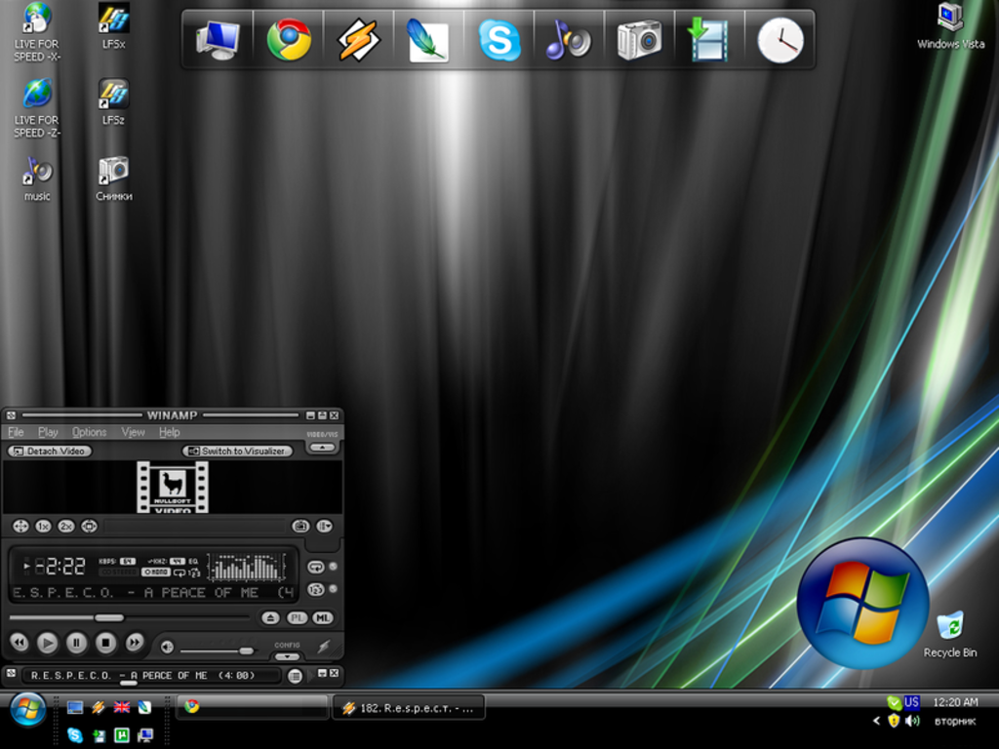Open the Winamp Help menu
999x749 pixels.
click(170, 432)
